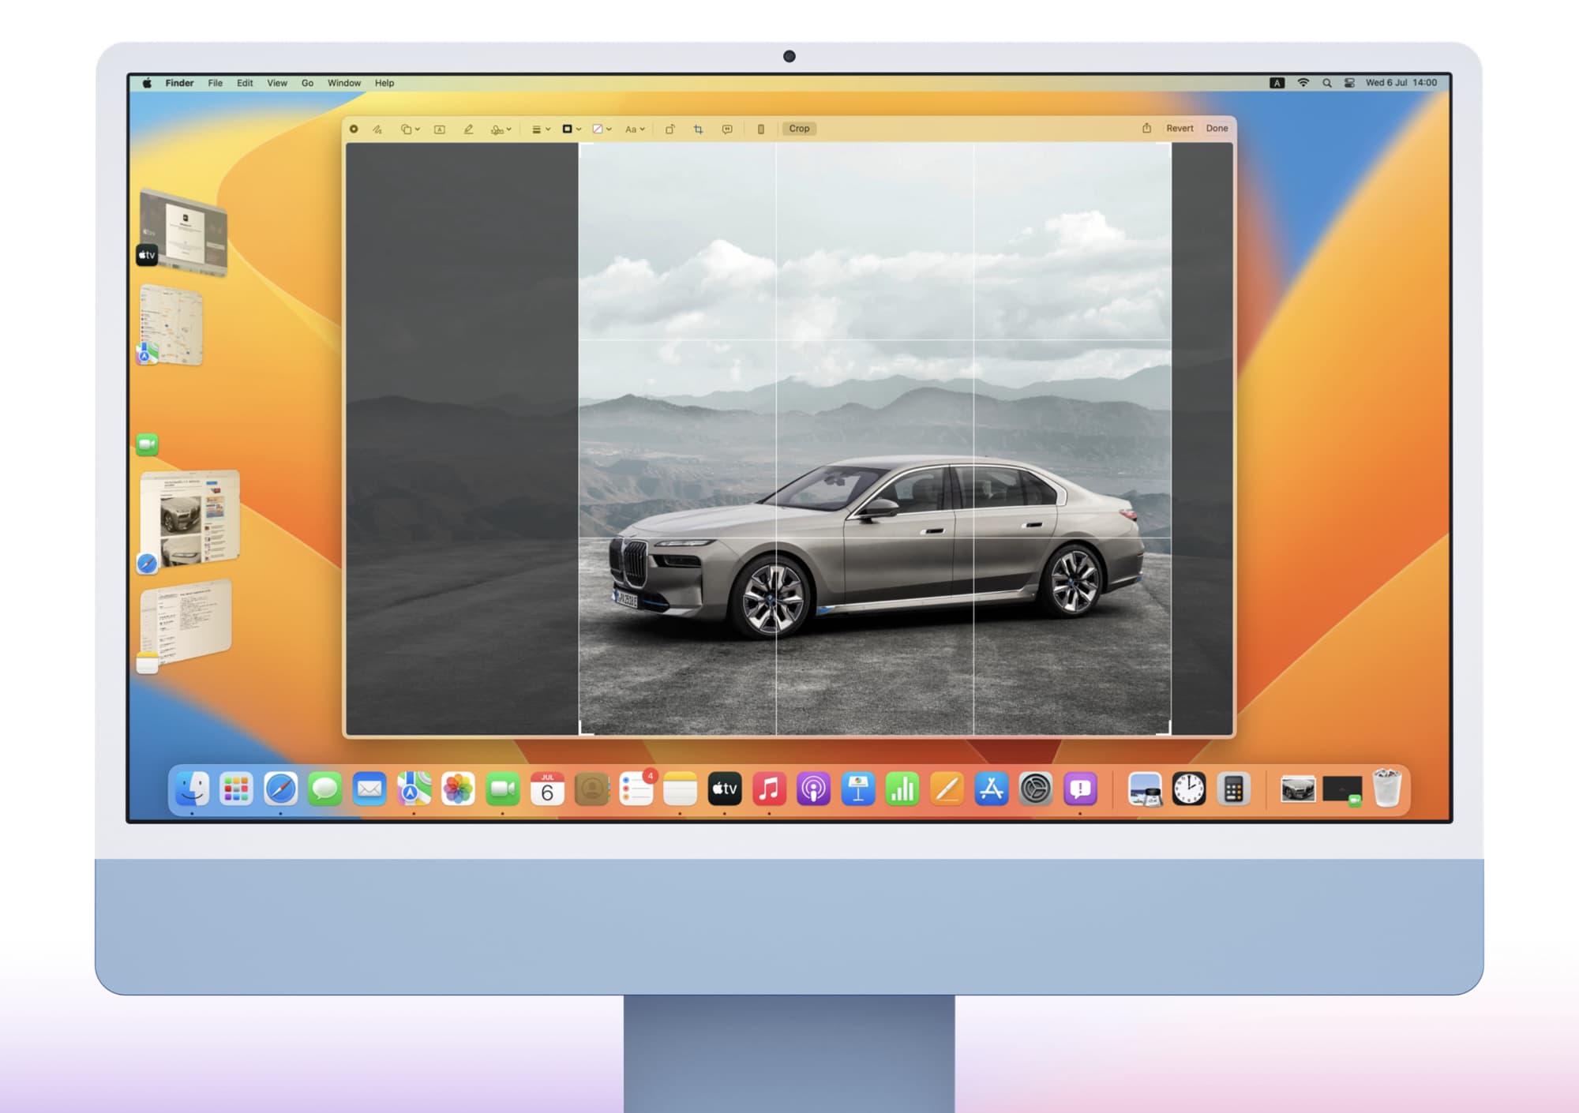
Task: Click the Revert button
Action: pyautogui.click(x=1180, y=128)
